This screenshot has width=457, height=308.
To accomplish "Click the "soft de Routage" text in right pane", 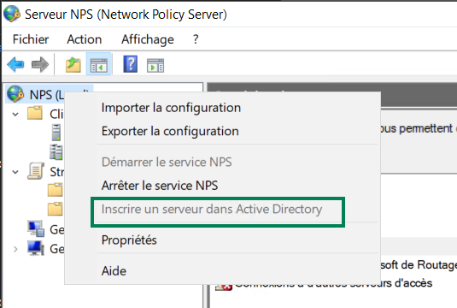I will pos(419,265).
